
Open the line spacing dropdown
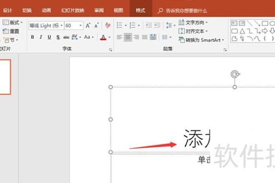coord(170,26)
